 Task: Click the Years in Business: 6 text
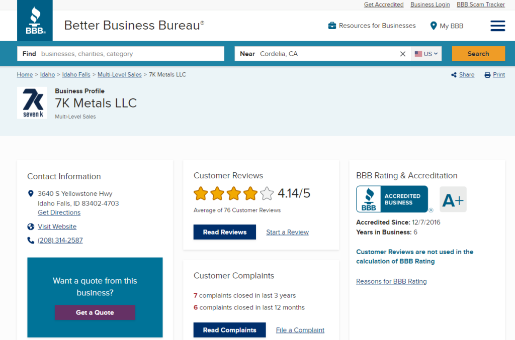pyautogui.click(x=387, y=232)
